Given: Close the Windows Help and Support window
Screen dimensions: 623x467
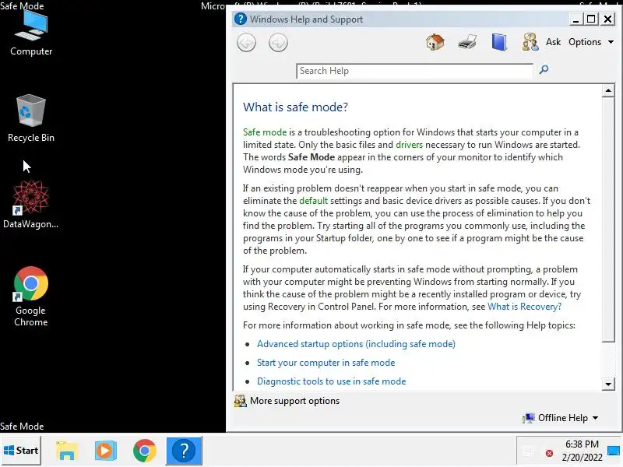Looking at the screenshot, I should point(608,19).
